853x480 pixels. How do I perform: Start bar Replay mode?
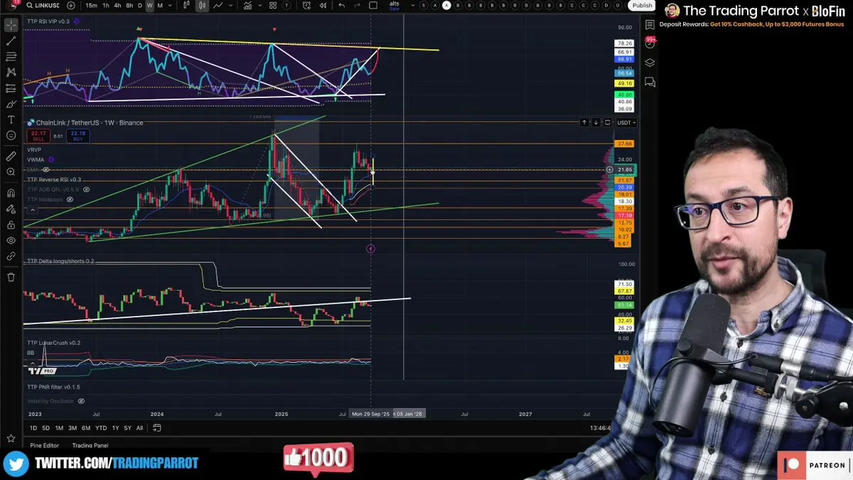tap(323, 5)
